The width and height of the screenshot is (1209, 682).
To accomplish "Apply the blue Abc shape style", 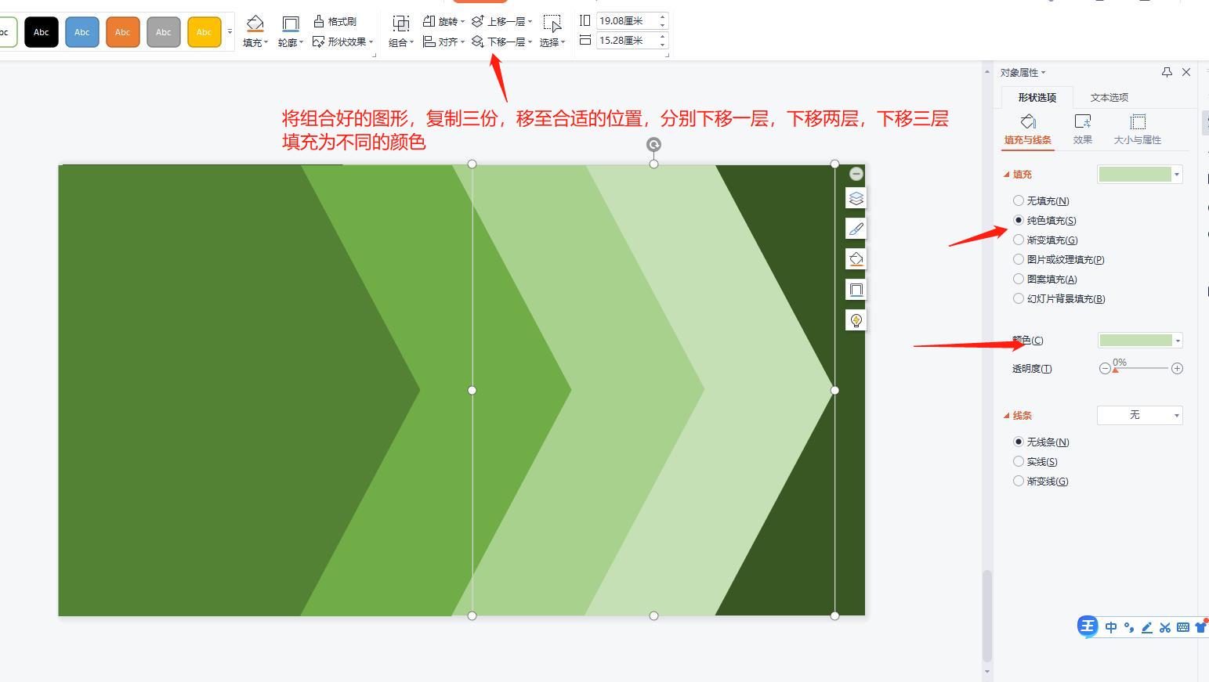I will pyautogui.click(x=82, y=32).
